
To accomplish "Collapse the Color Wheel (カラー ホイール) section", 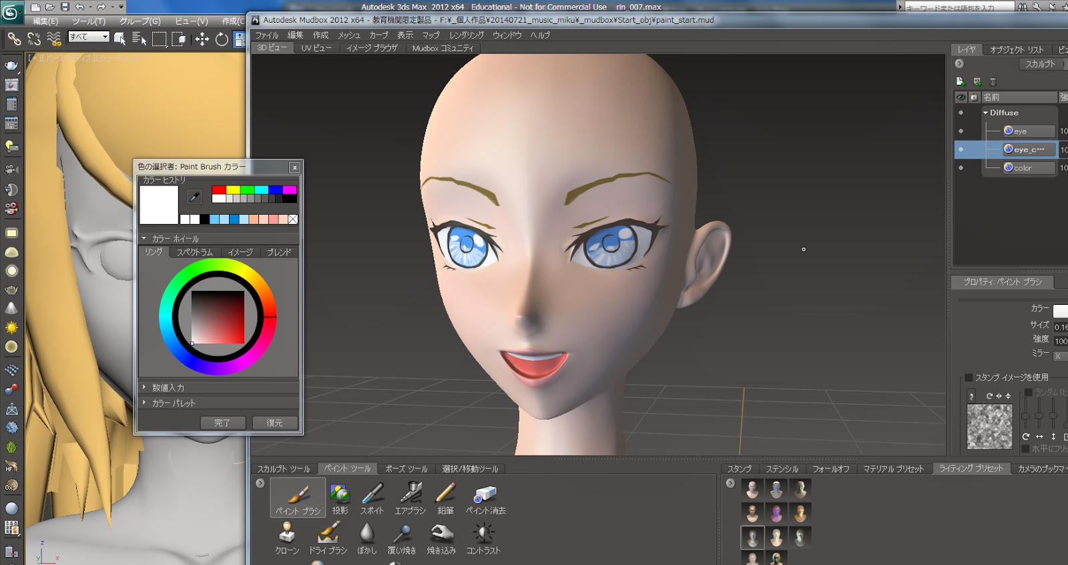I will click(144, 238).
